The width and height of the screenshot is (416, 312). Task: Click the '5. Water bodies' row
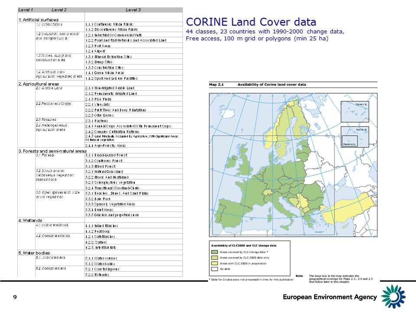coord(34,253)
